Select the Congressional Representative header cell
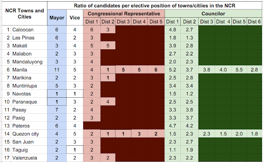Viewport: 264px width, 163px height. tap(124, 14)
